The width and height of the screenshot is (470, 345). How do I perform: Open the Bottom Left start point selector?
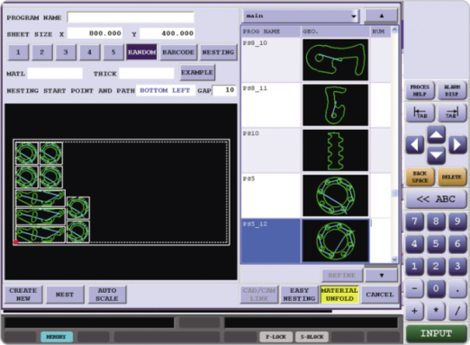click(x=165, y=90)
